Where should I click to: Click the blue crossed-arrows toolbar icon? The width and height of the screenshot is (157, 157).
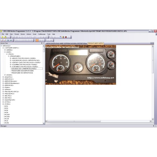point(8,41)
